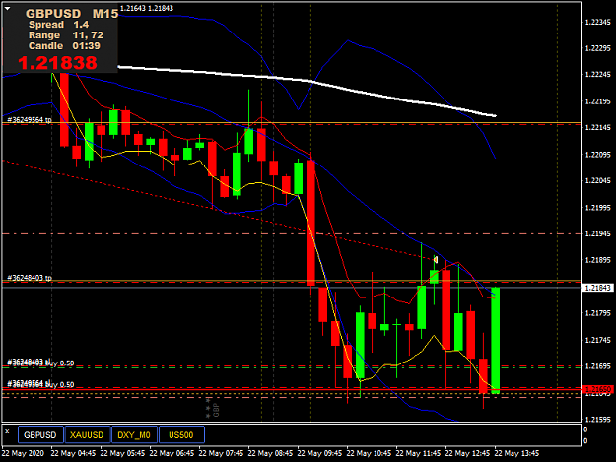Click the Range 11, 72 readout
Viewport: 616px width, 462px height.
pos(66,35)
